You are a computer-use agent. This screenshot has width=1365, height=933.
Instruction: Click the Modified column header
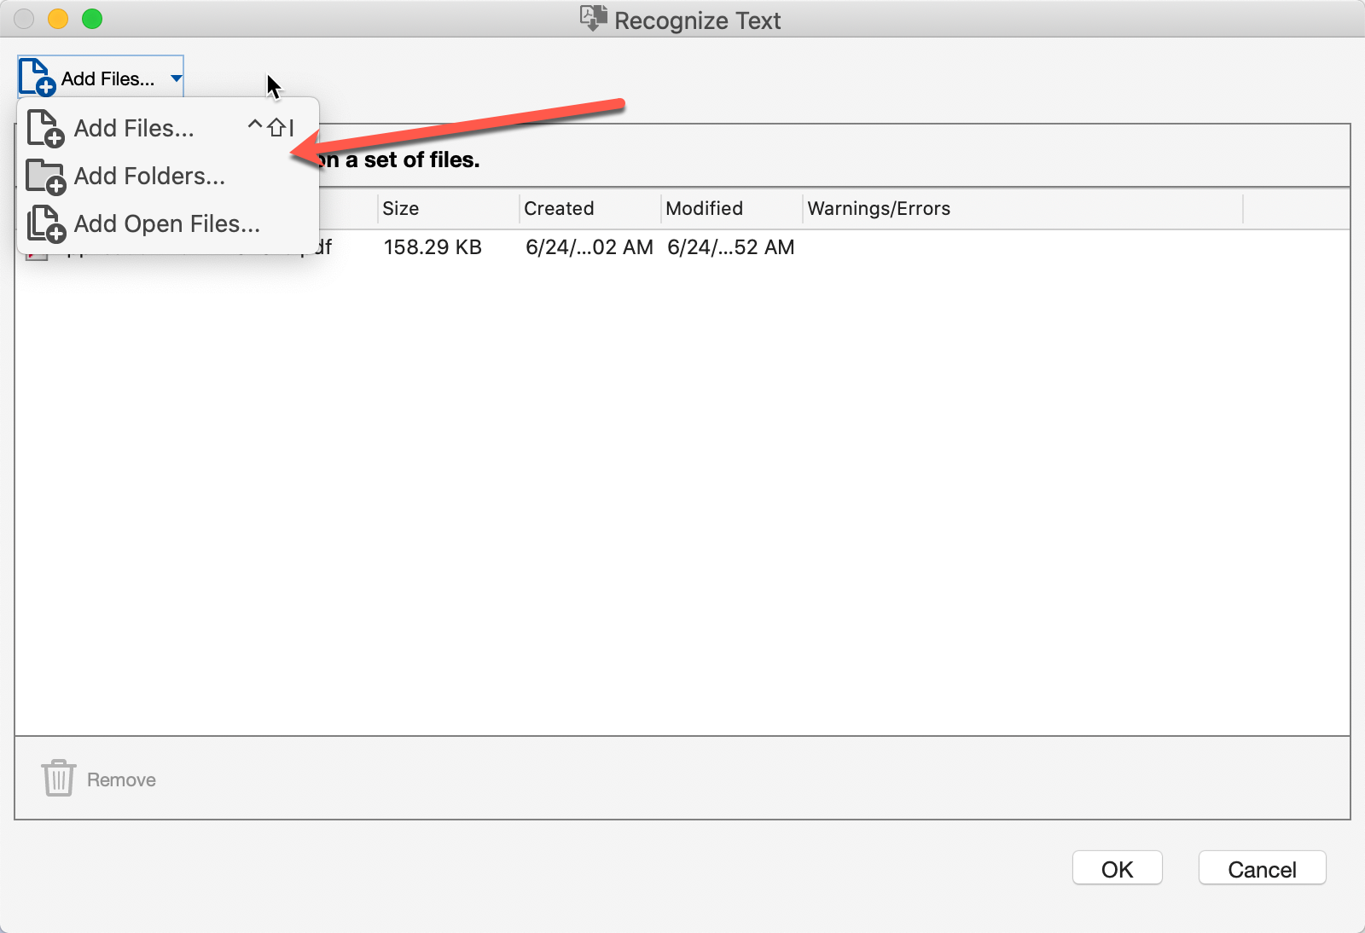pos(705,208)
